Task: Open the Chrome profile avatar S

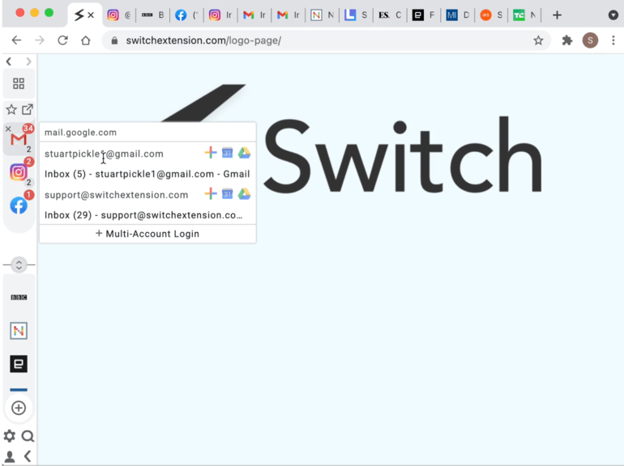Action: (x=590, y=40)
